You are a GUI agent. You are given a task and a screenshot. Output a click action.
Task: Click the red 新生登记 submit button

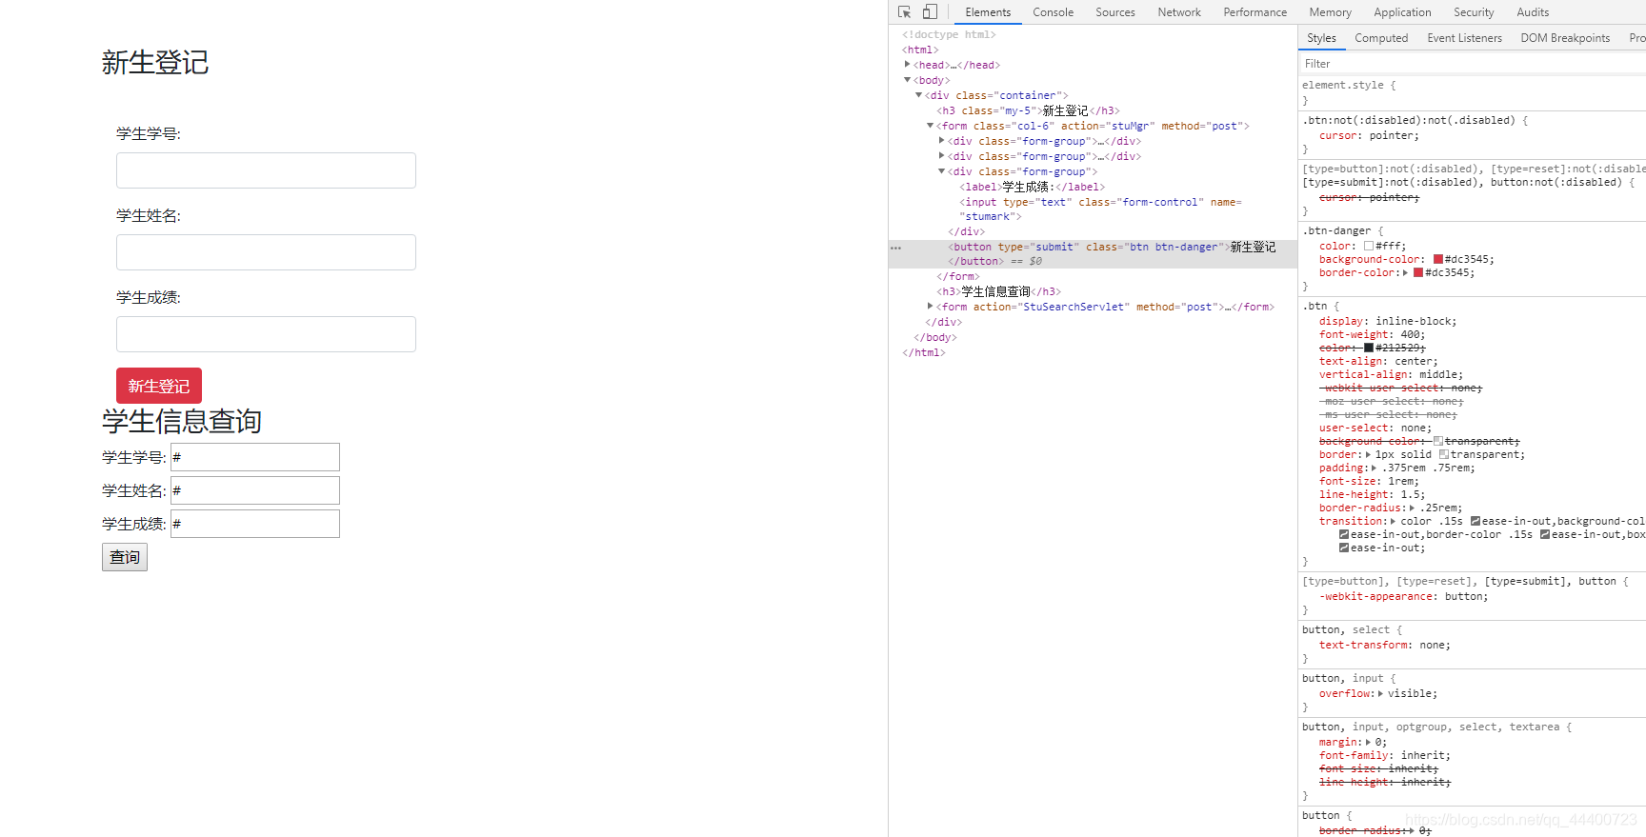tap(159, 386)
